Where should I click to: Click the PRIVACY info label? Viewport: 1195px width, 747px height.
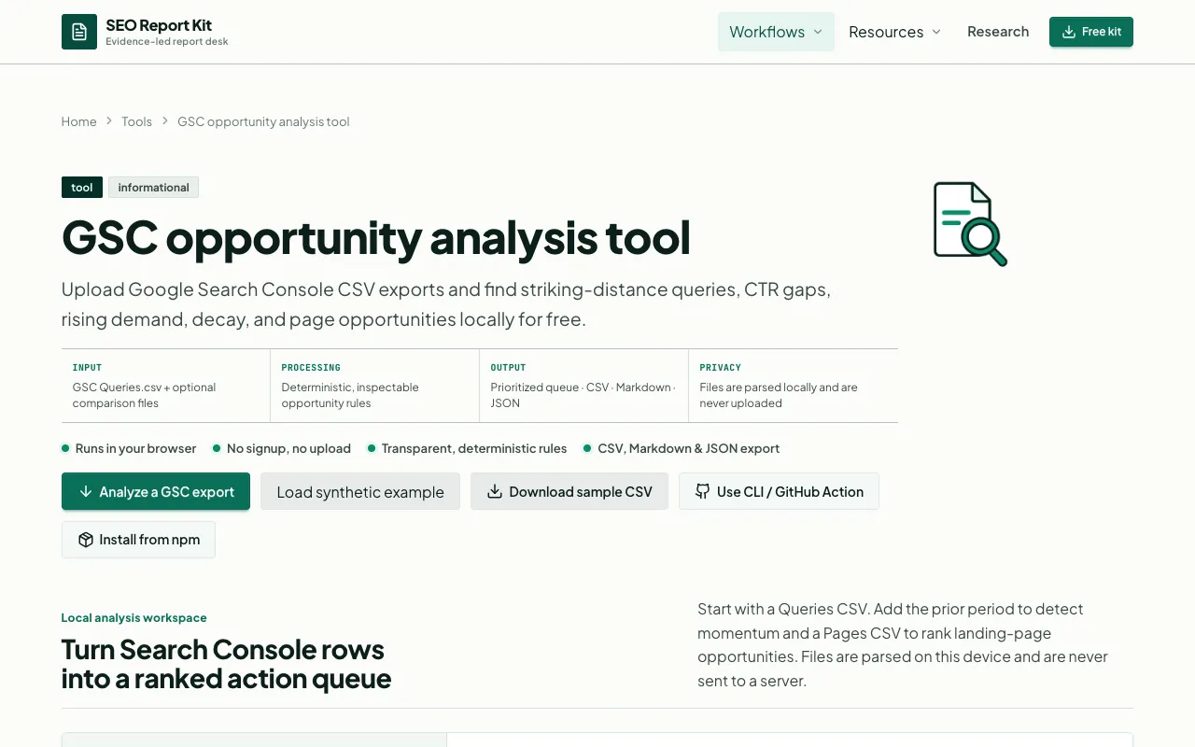pos(721,368)
